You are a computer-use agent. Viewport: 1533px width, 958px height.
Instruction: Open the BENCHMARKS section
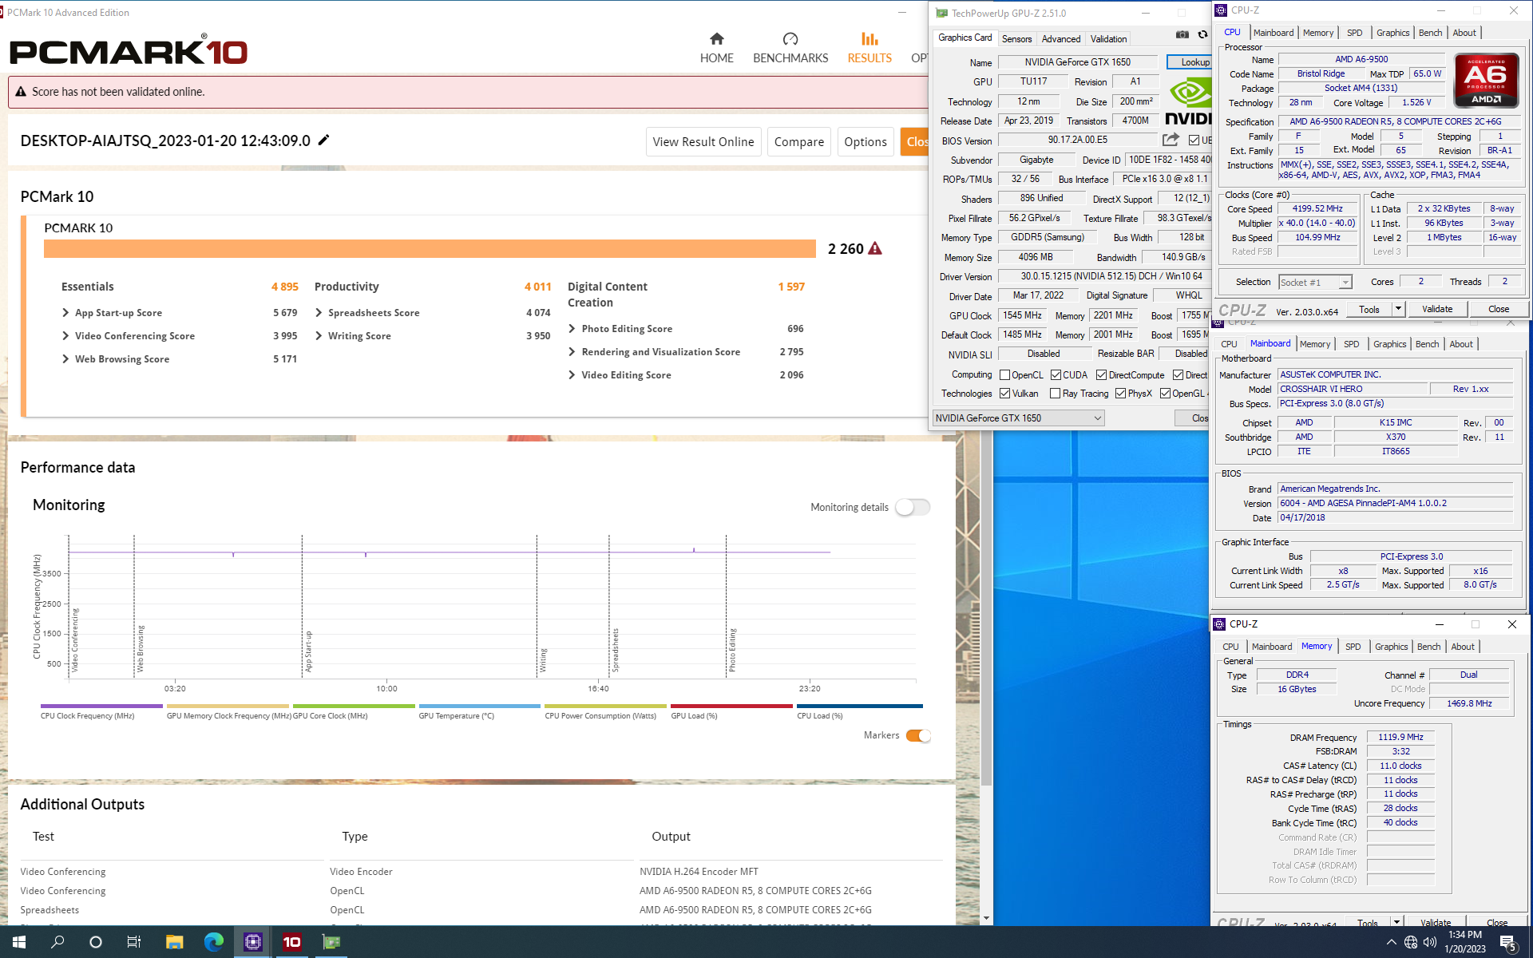790,48
